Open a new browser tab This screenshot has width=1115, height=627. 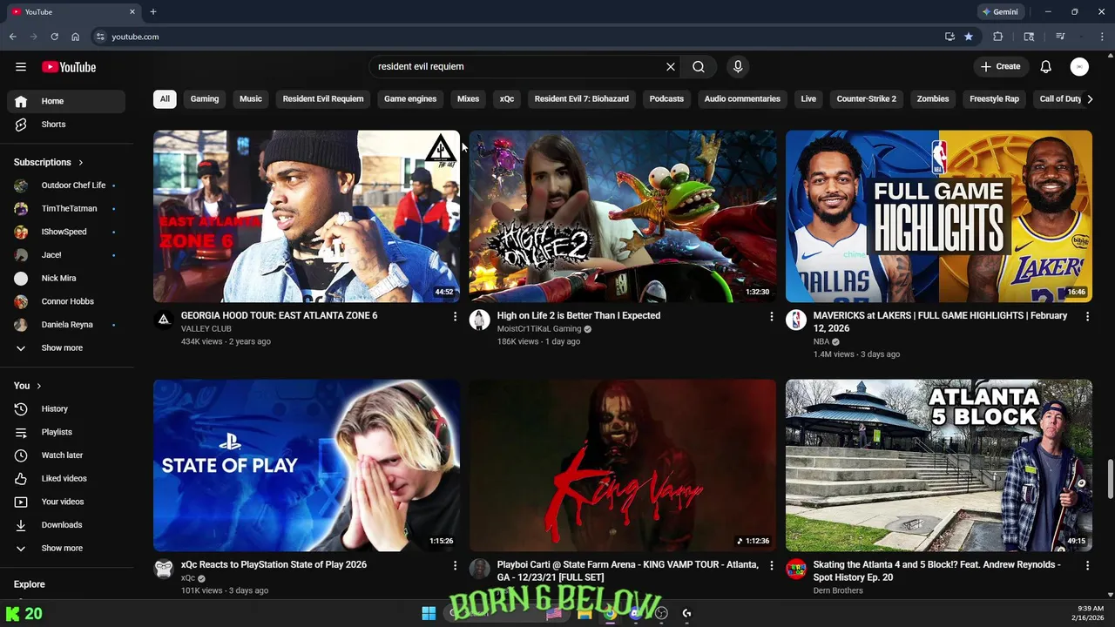tap(153, 12)
